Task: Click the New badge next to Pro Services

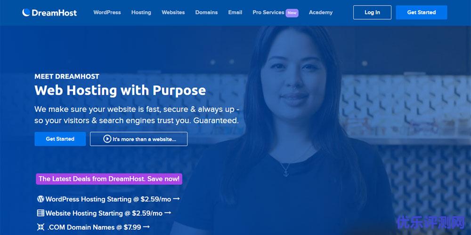Action: pos(292,13)
